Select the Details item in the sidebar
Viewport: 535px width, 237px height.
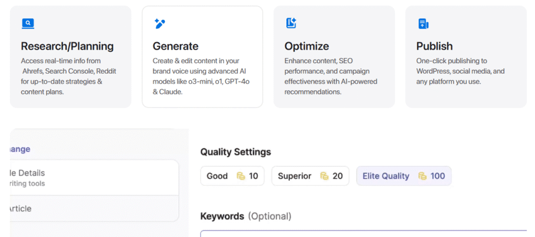(94, 177)
